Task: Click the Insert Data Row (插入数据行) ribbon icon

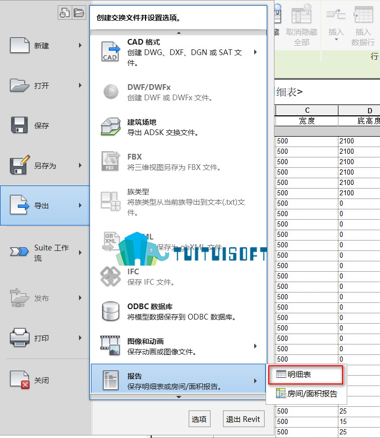Action: (x=363, y=15)
